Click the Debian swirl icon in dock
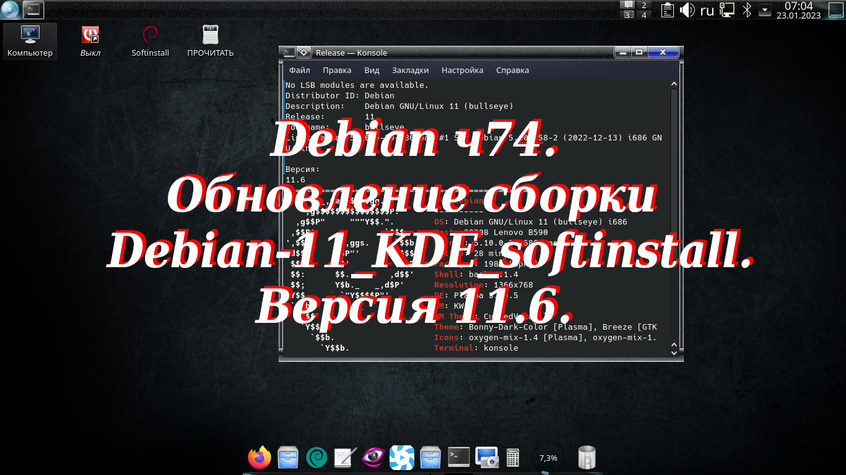 (316, 458)
